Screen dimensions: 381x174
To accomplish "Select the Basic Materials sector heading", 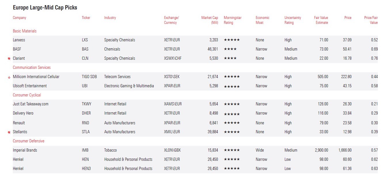I will pyautogui.click(x=25, y=31).
